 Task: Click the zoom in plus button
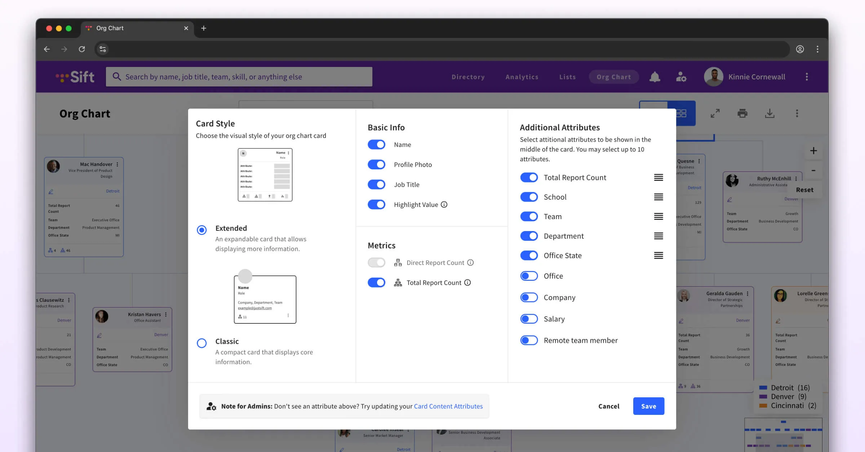click(x=813, y=151)
